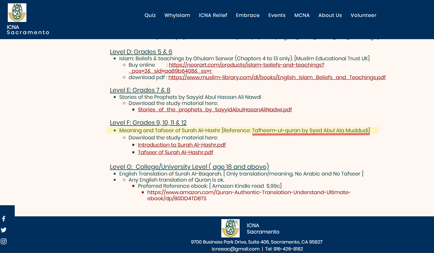Image resolution: width=434 pixels, height=253 pixels.
Task: Click the icnasac@gmail.com email address
Action: click(235, 249)
